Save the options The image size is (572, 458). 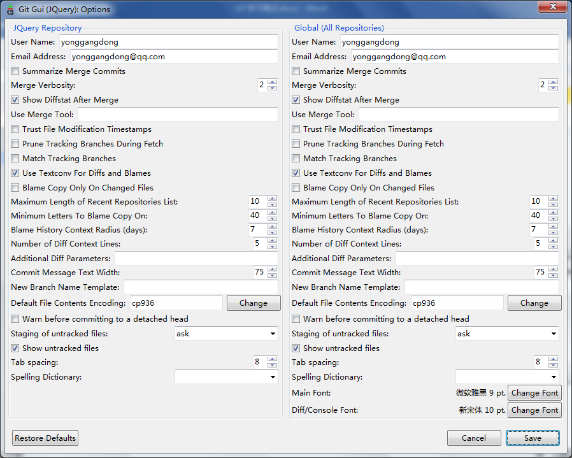(x=533, y=438)
